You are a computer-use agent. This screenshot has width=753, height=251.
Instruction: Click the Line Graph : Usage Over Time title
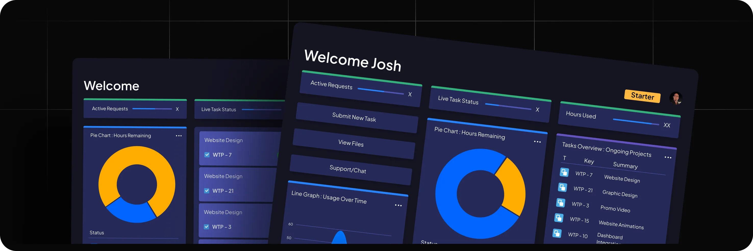(x=329, y=197)
